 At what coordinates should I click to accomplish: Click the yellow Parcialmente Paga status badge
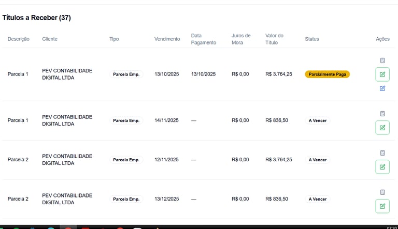(327, 74)
